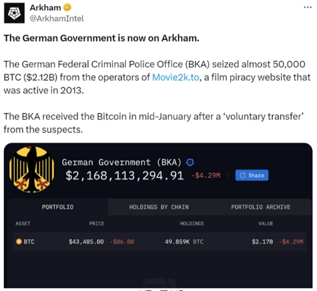Image resolution: width=317 pixels, height=291 pixels.
Task: Open the Portfolio Archive tab
Action: tap(261, 207)
